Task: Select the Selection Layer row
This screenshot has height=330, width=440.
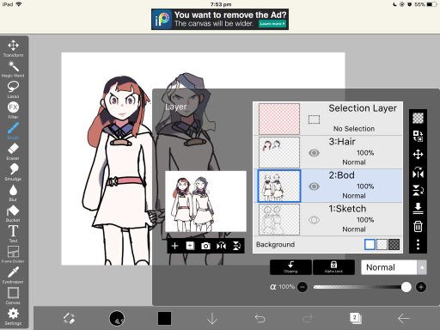Action: [327, 119]
